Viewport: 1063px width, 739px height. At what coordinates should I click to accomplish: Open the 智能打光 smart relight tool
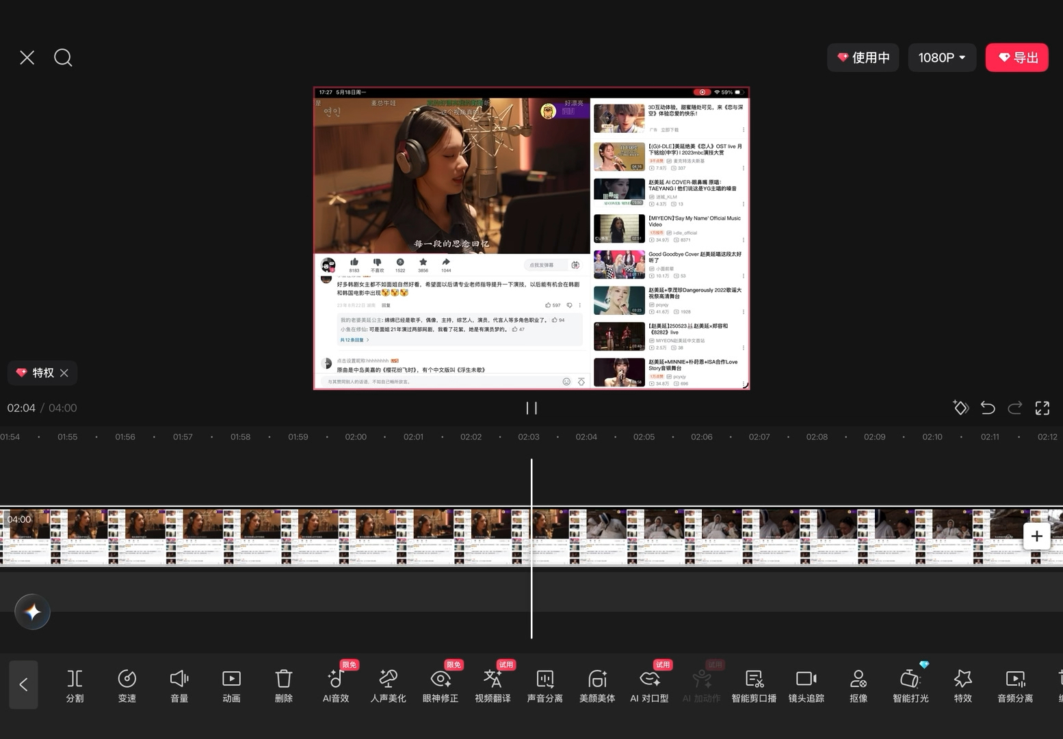[910, 686]
